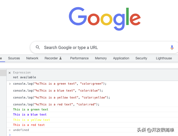Click the Google logo

click(105, 19)
